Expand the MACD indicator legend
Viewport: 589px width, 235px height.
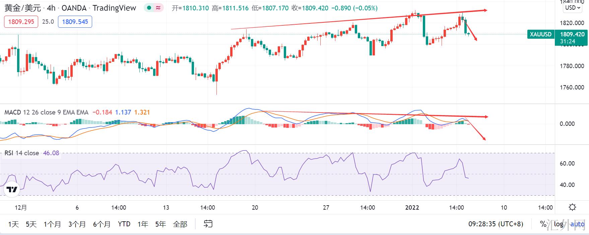(46, 112)
